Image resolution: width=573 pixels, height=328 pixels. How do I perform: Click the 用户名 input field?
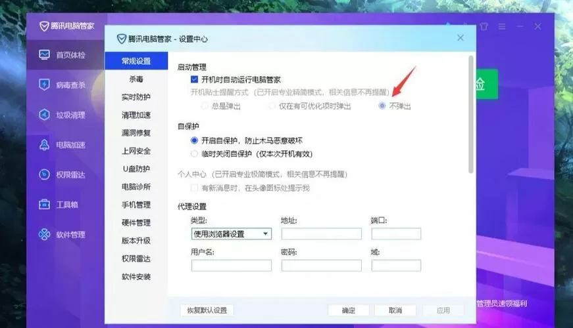pos(232,265)
